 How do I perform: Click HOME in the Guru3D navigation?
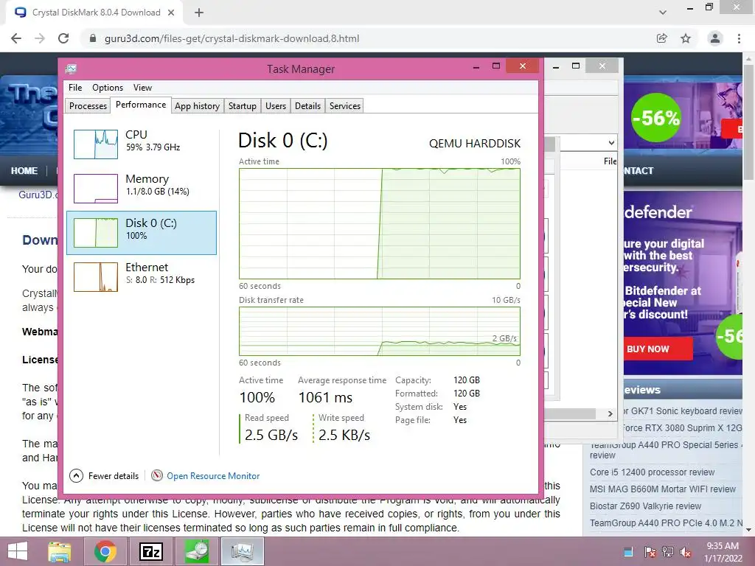coord(24,171)
